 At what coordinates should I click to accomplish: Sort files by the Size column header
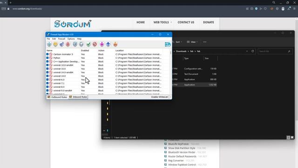click(x=207, y=58)
